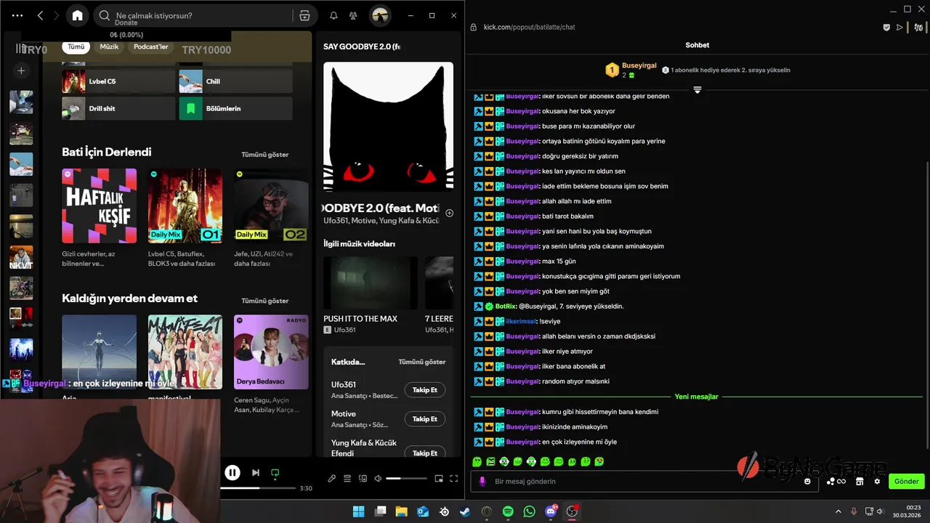
Task: Open the Lvbel C5 shortcut tile
Action: click(x=118, y=81)
